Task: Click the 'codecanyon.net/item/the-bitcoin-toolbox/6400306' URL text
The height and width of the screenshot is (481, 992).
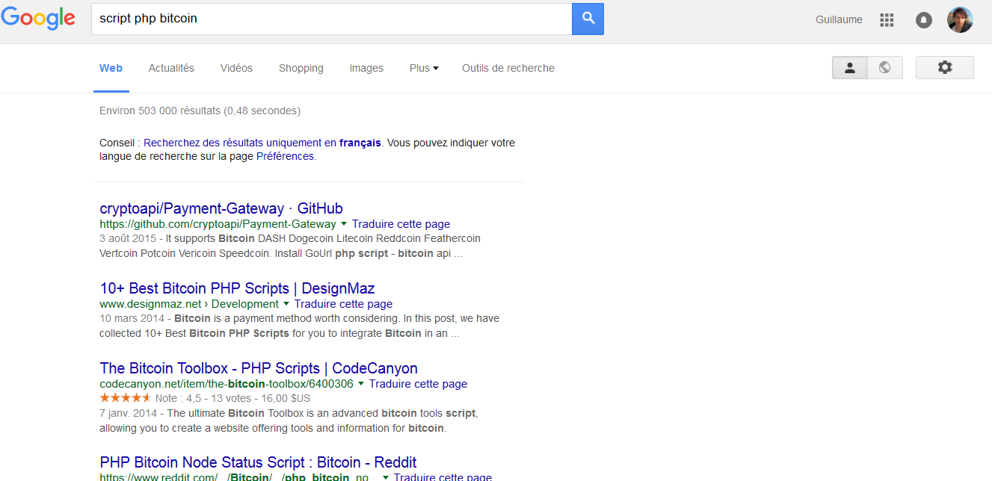Action: [x=227, y=384]
